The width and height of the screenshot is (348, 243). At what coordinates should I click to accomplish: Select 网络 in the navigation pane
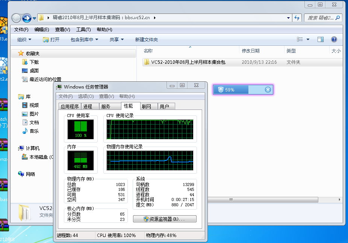click(30, 174)
